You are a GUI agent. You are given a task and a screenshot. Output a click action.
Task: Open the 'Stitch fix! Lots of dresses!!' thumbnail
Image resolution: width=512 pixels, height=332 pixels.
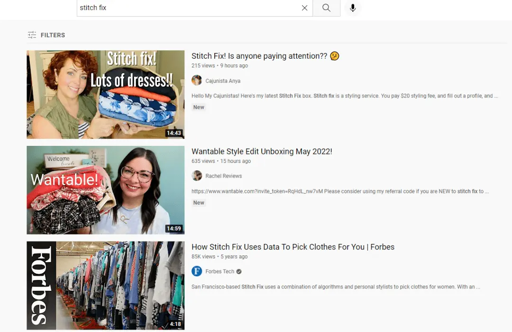pyautogui.click(x=105, y=94)
